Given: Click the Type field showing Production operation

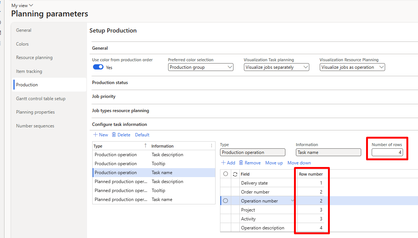Looking at the screenshot, I should click(253, 152).
